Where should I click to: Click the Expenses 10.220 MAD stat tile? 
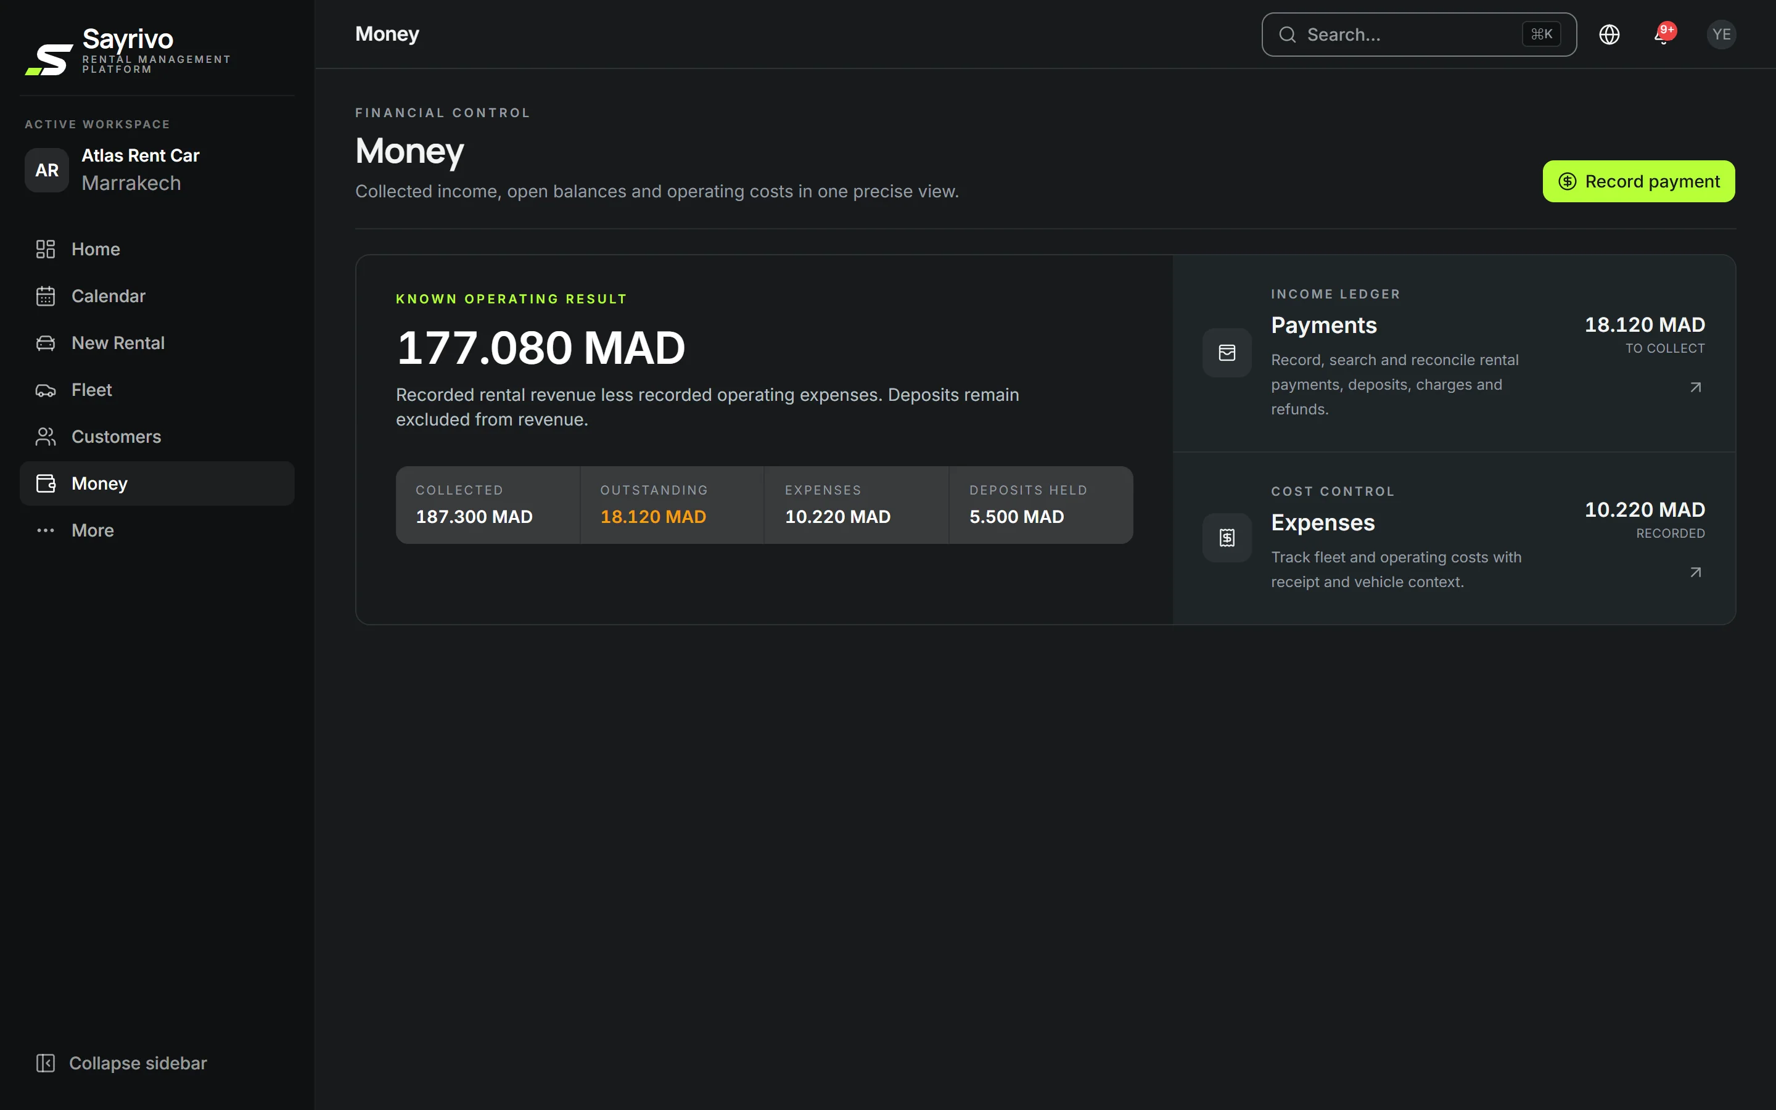click(x=857, y=505)
